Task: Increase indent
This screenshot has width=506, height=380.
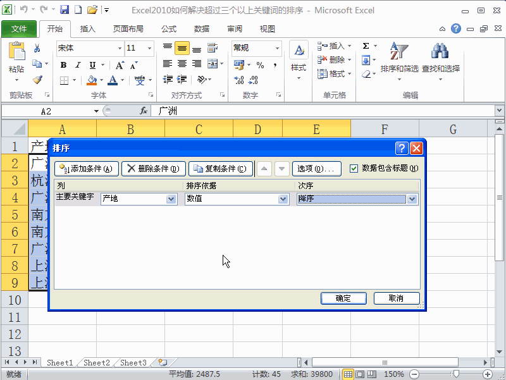Action: pyautogui.click(x=182, y=80)
